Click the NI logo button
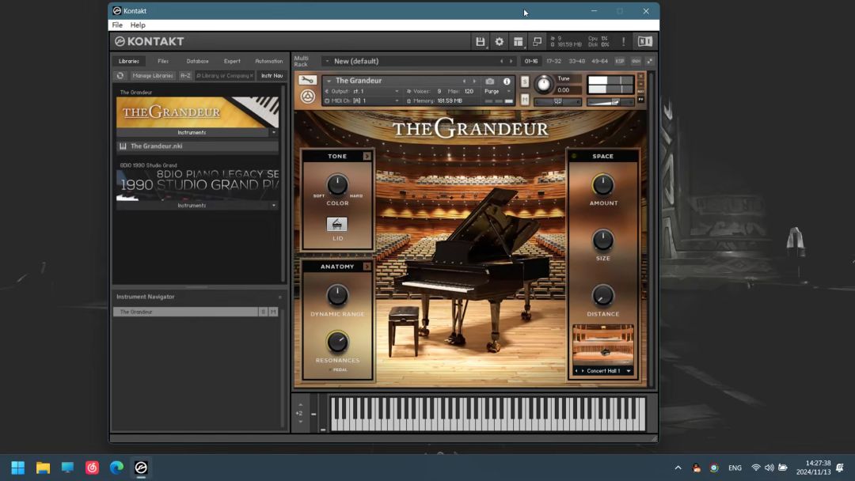Image resolution: width=855 pixels, height=481 pixels. pos(644,41)
